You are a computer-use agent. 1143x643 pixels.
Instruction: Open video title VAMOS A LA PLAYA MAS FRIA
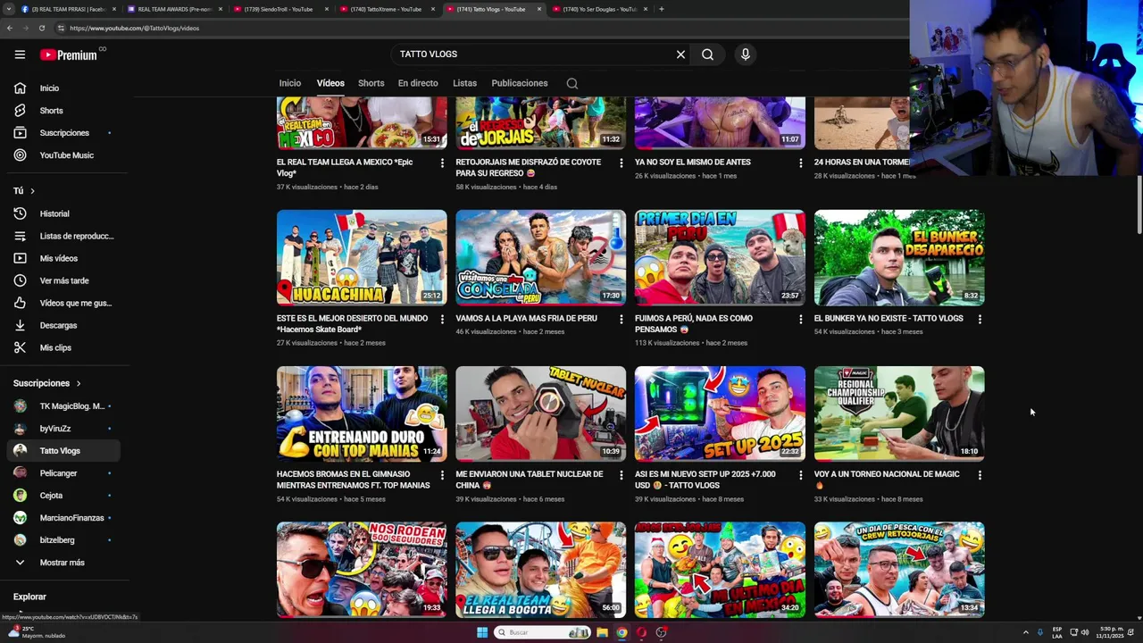click(527, 318)
